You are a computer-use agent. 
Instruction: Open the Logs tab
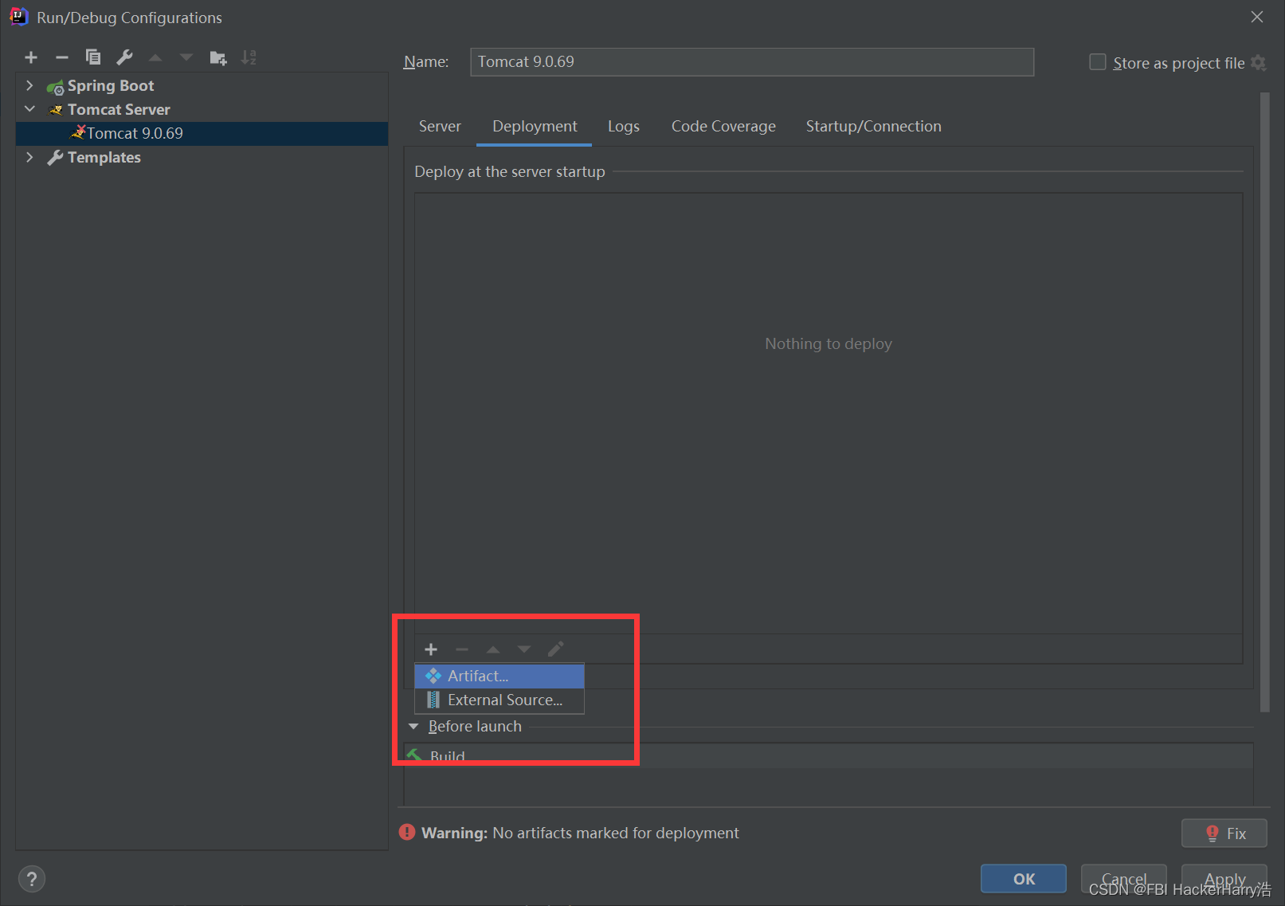[624, 127]
